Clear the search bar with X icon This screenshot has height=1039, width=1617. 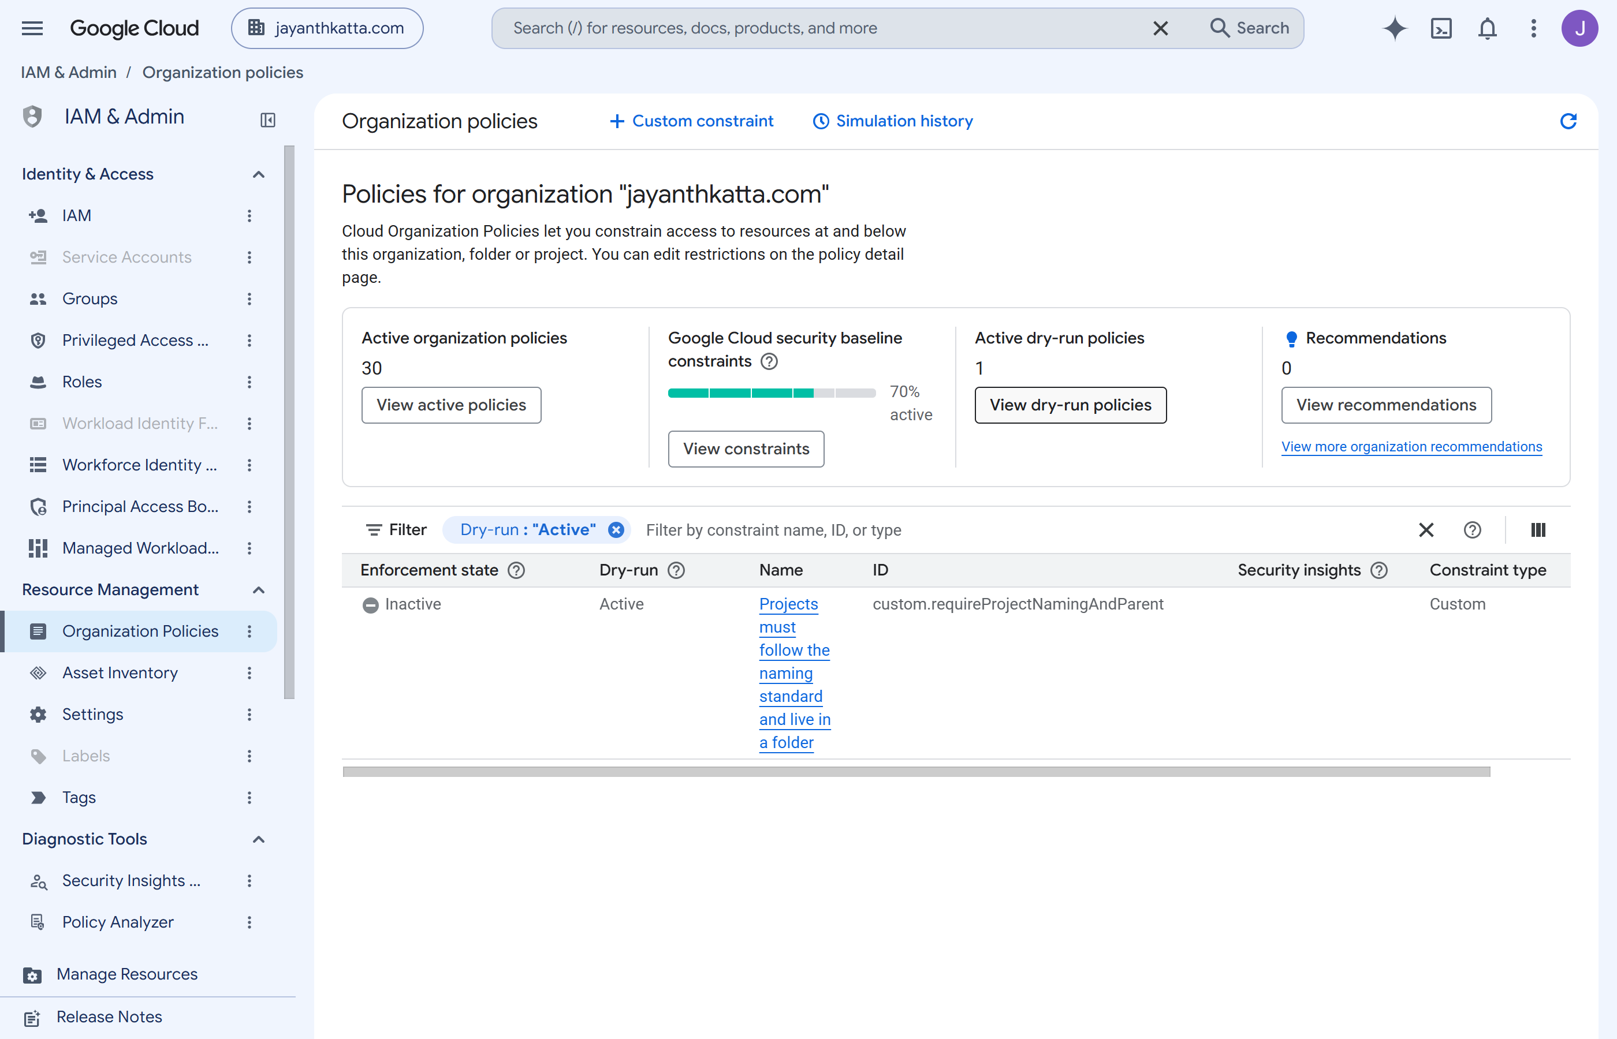point(1160,28)
